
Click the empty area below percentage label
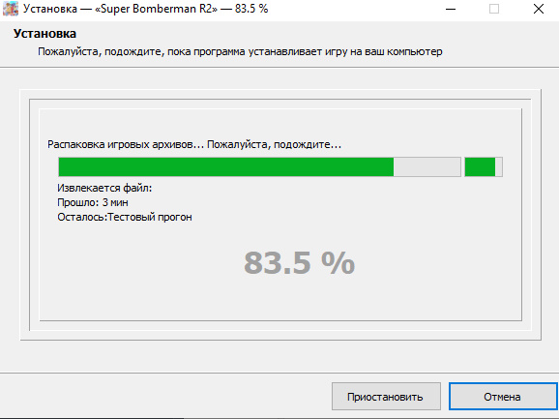[280, 300]
